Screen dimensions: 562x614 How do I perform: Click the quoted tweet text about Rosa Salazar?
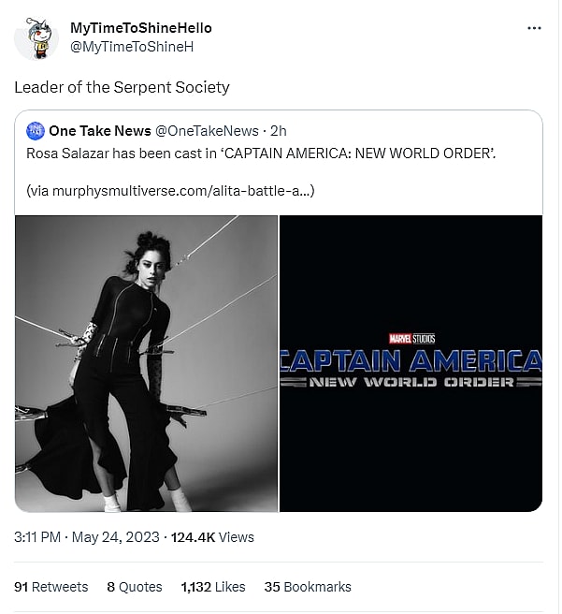click(x=260, y=153)
